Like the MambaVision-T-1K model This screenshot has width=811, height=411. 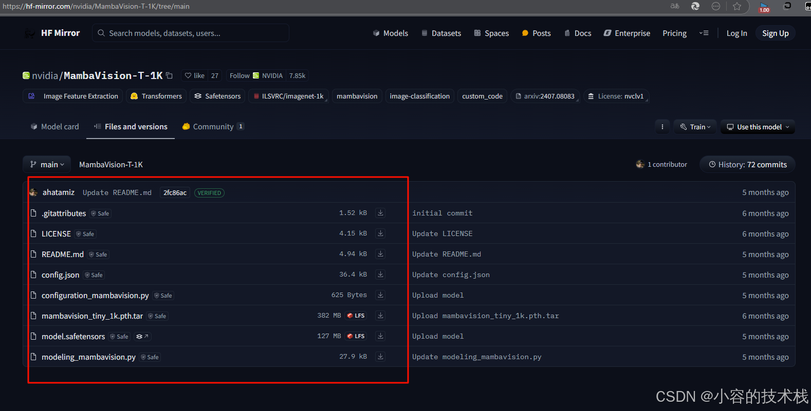[195, 75]
